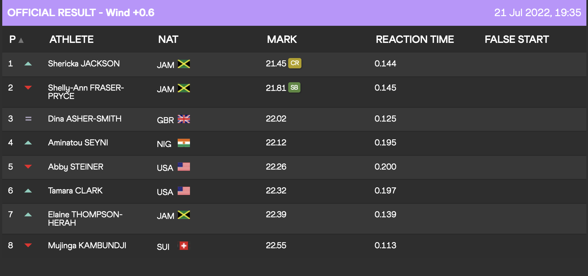Select Tamara CLARK athlete name
The height and width of the screenshot is (276, 588).
75,191
